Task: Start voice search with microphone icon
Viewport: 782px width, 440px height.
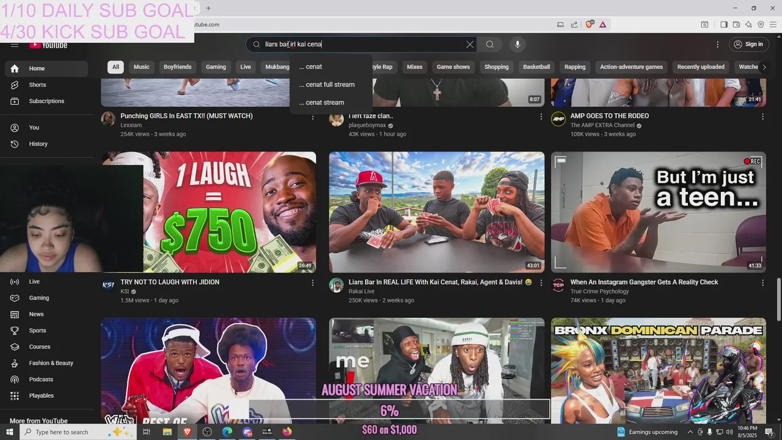Action: coord(517,44)
